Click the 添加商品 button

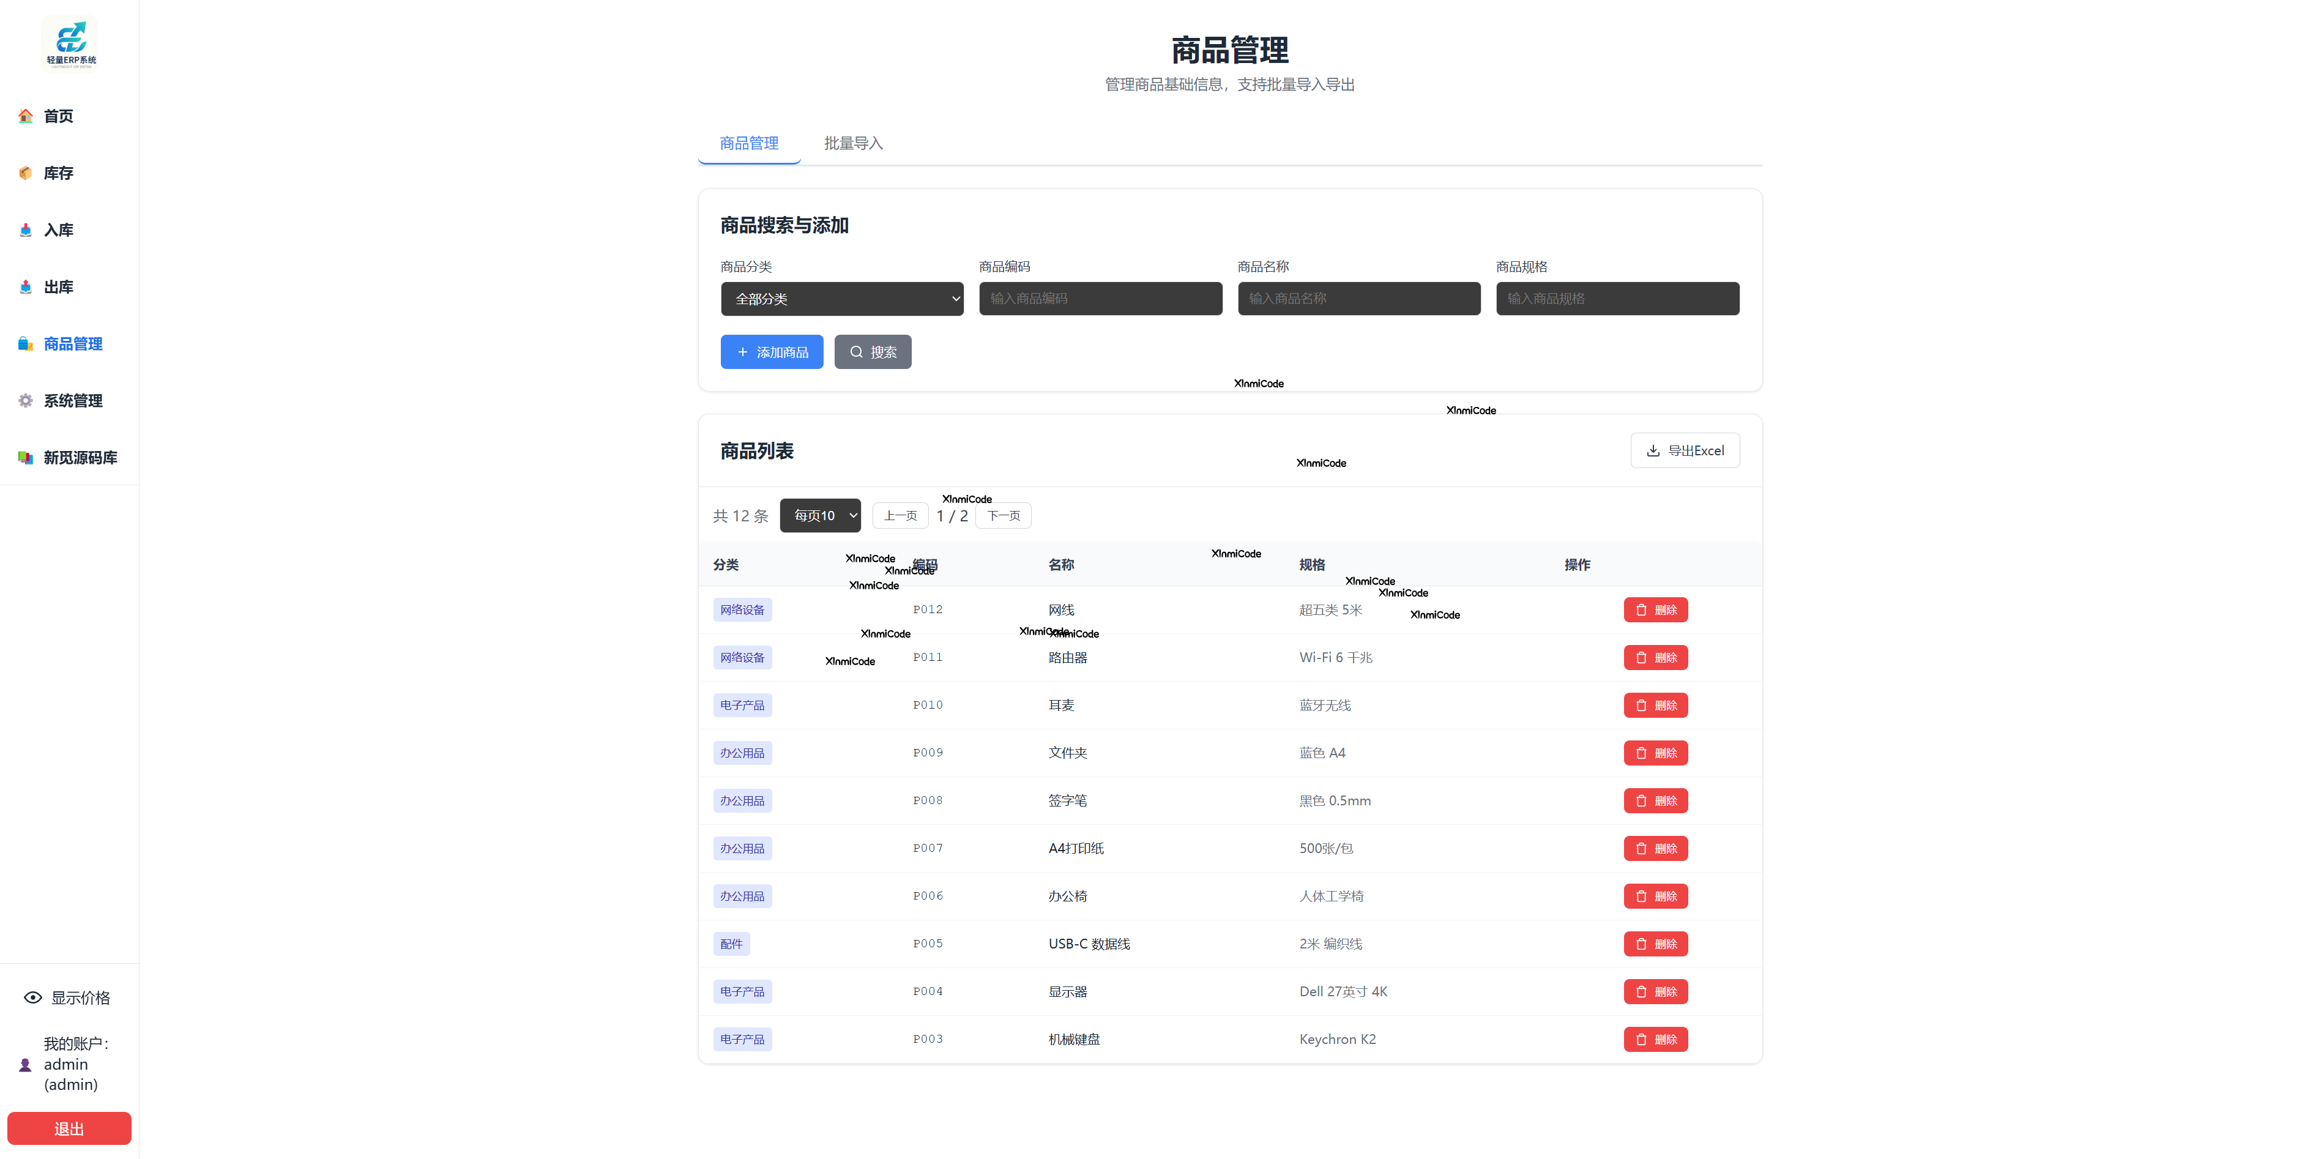[x=771, y=351]
